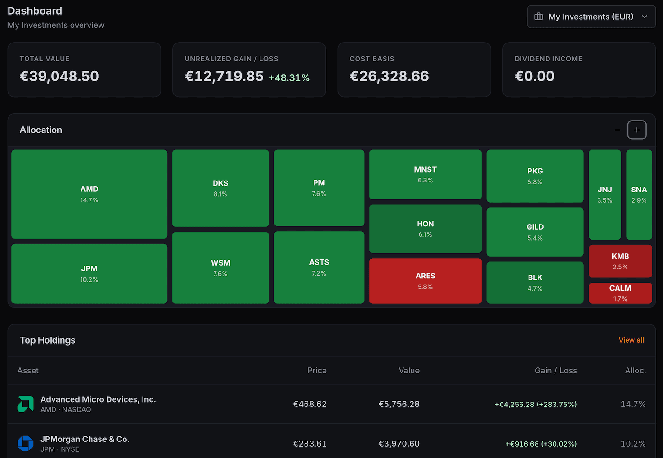Click the Price column header
The width and height of the screenshot is (663, 458).
pos(317,371)
